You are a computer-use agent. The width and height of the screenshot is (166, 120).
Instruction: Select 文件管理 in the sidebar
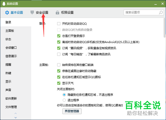tap(16, 107)
